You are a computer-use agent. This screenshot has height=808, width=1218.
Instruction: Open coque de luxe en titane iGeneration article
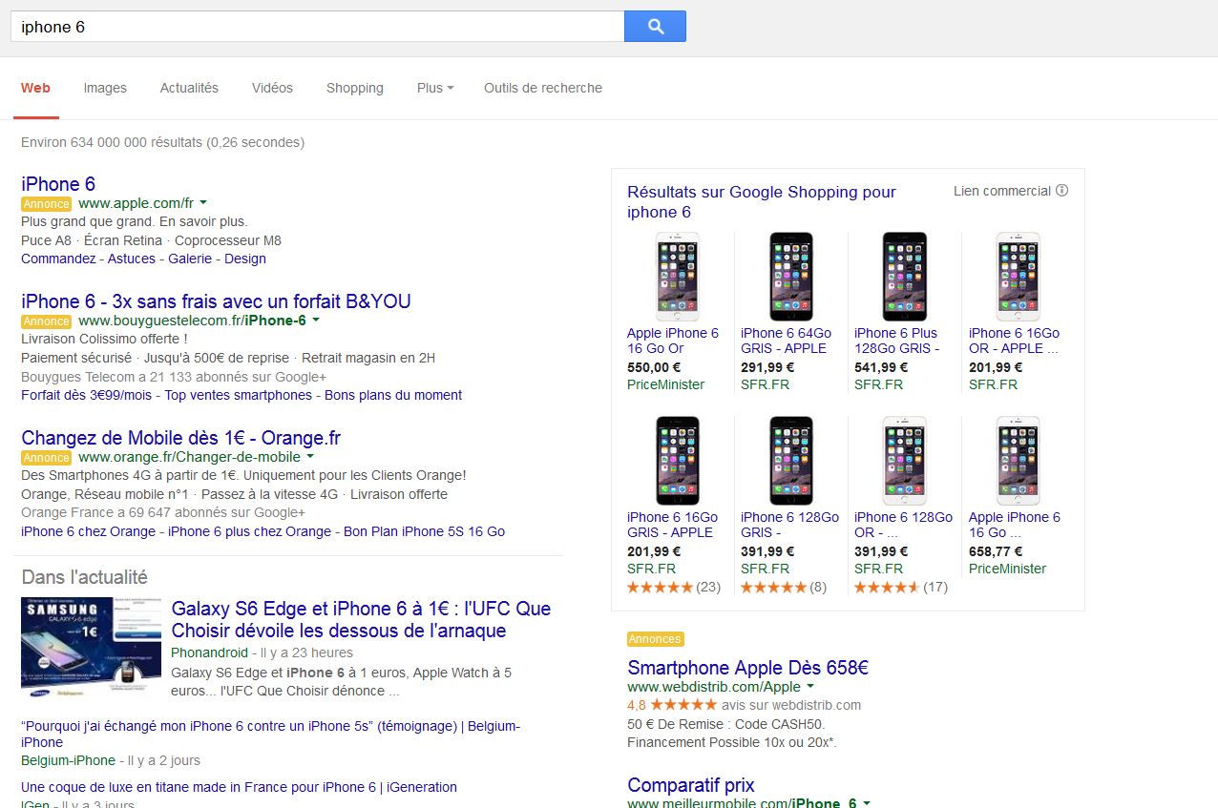click(239, 787)
